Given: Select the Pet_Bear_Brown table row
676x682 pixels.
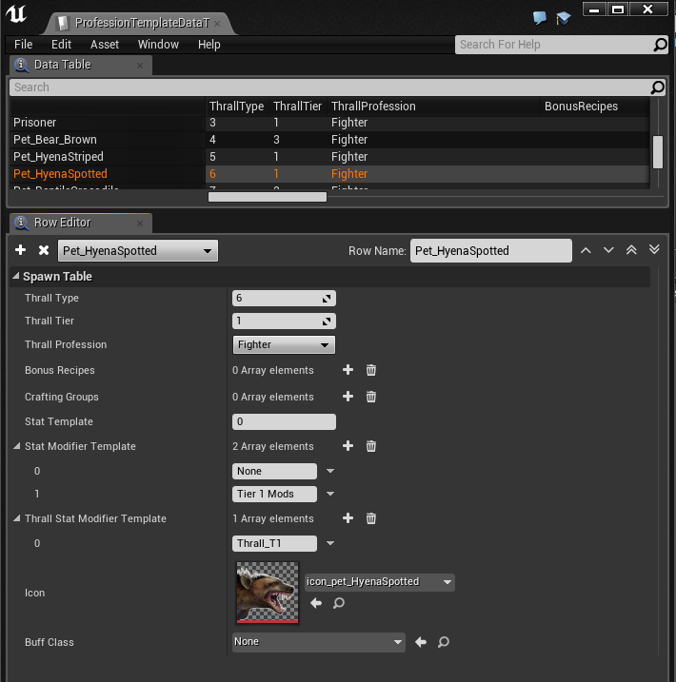Looking at the screenshot, I should click(55, 140).
